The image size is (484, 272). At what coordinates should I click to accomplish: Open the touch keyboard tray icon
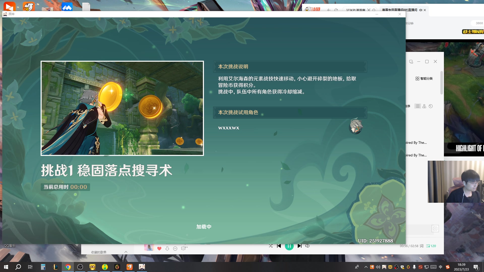point(434,267)
